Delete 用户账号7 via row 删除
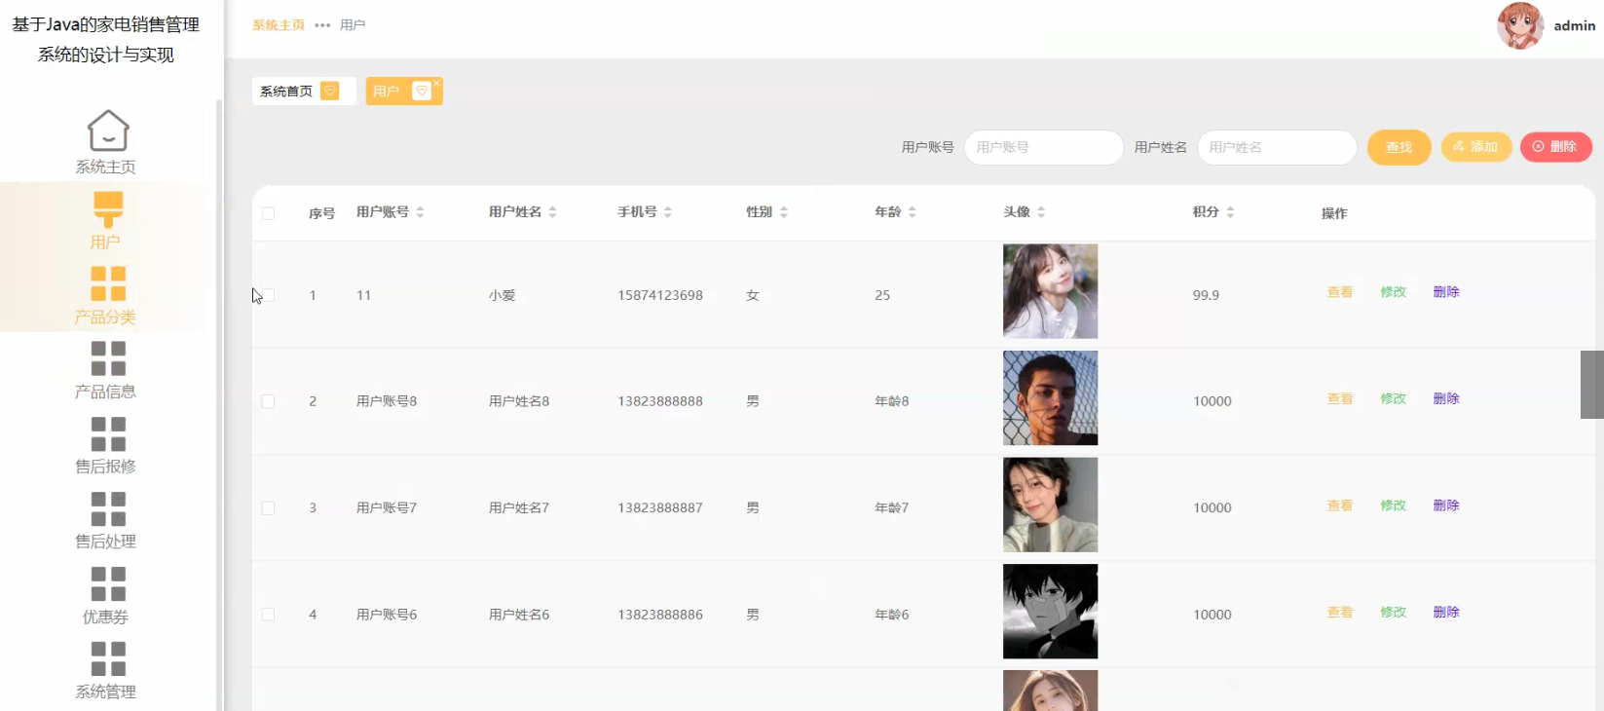Viewport: 1604px width, 711px height. pos(1446,505)
